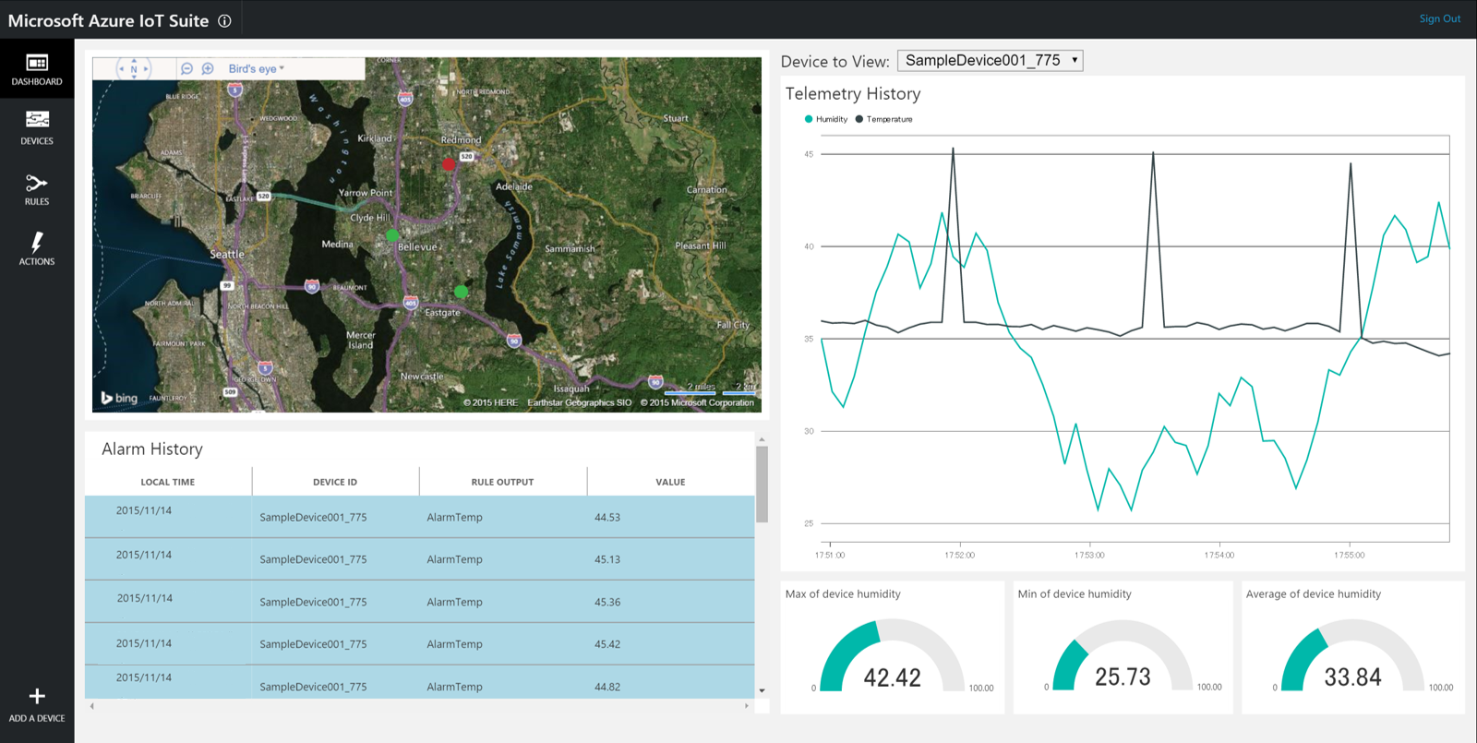This screenshot has width=1477, height=743.
Task: Click the info icon beside the suite title
Action: [x=224, y=21]
